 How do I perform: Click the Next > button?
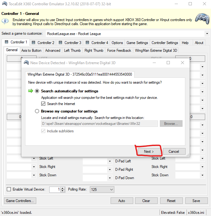[149, 152]
